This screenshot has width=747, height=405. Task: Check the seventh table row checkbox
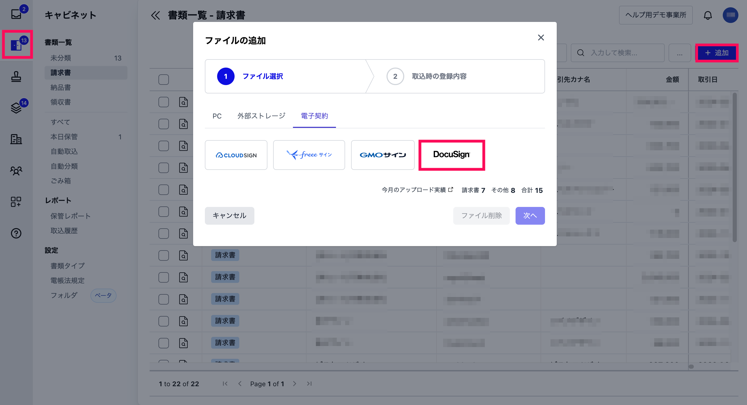pos(163,233)
